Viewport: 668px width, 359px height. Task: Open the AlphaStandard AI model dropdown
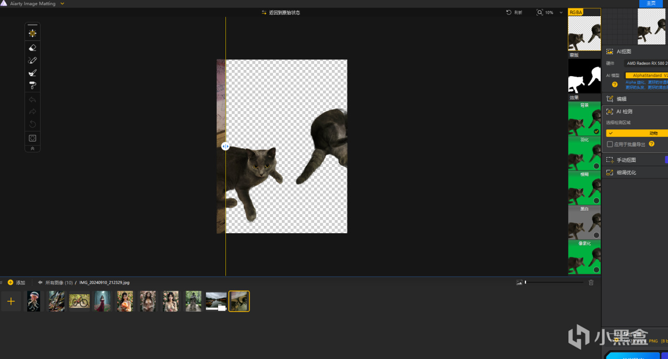coord(647,75)
